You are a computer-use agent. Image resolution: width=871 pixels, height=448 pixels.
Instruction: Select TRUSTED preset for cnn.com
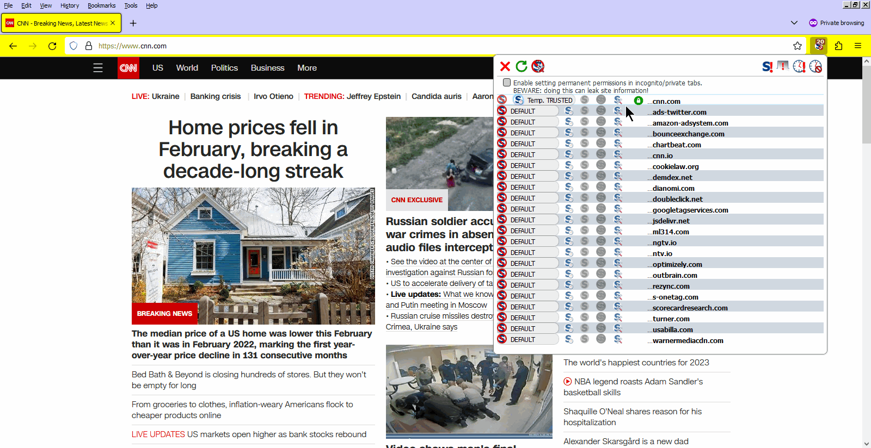tap(585, 100)
